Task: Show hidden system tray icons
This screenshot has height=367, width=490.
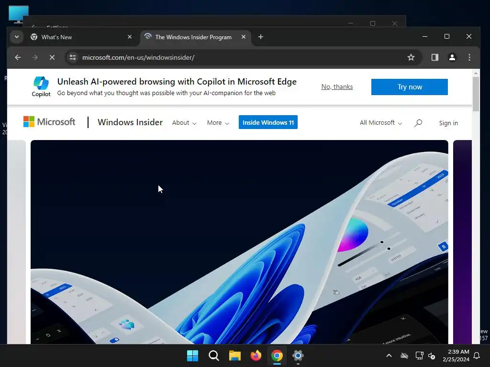Action: [x=389, y=356]
